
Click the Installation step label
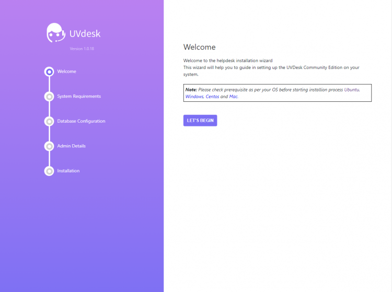68,171
